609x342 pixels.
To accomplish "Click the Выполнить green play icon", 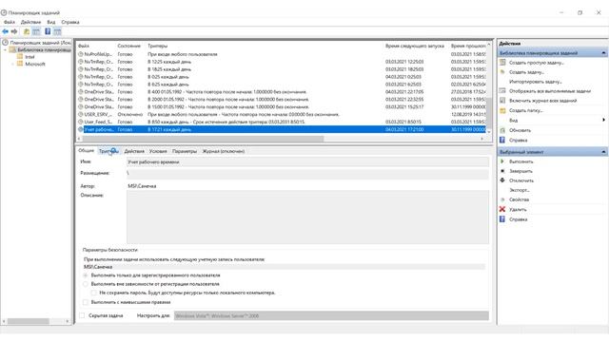I will pyautogui.click(x=502, y=161).
